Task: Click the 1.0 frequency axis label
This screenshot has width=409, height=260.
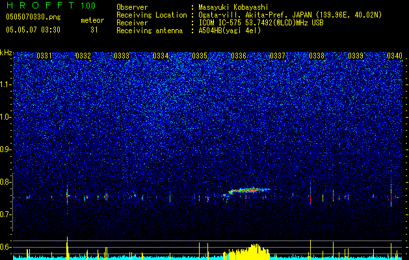Action: point(6,117)
